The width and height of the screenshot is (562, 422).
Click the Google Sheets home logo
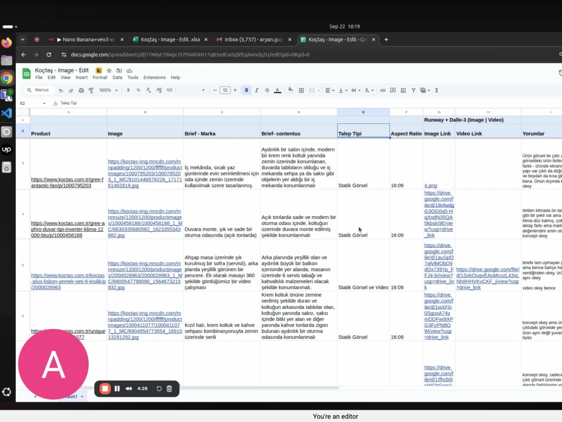pos(26,74)
